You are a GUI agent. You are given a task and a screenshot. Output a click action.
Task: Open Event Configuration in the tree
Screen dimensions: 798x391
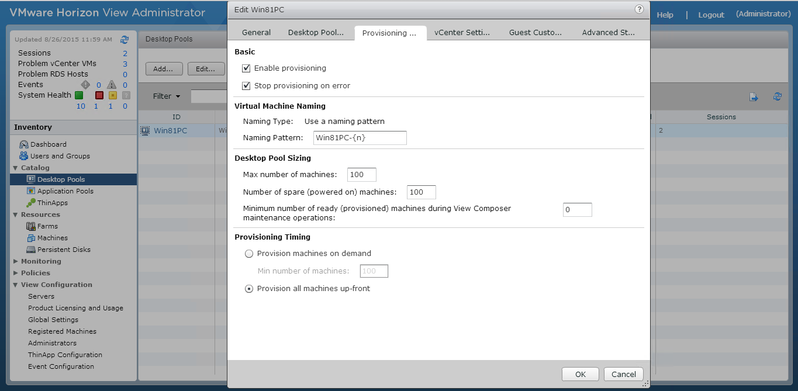[x=61, y=366]
